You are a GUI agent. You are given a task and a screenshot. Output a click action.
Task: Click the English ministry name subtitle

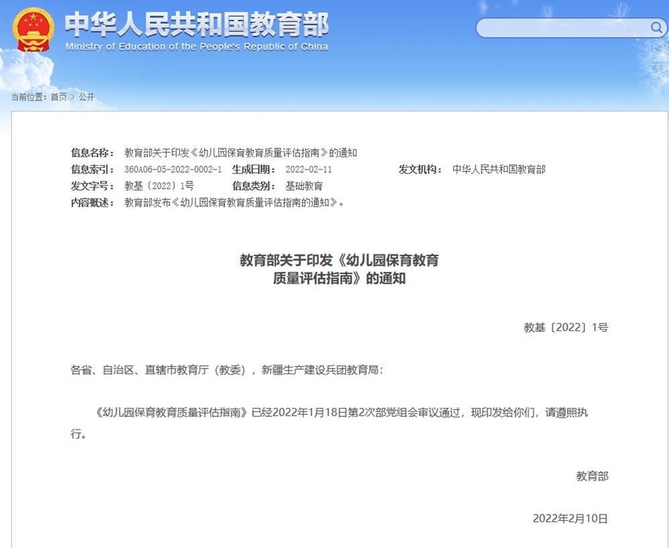197,47
